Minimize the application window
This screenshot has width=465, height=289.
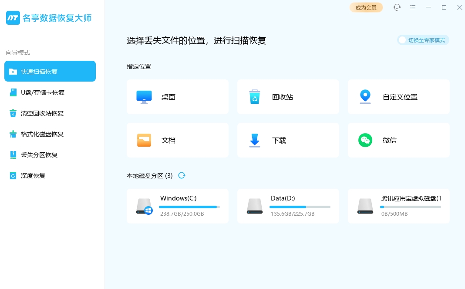pos(428,7)
